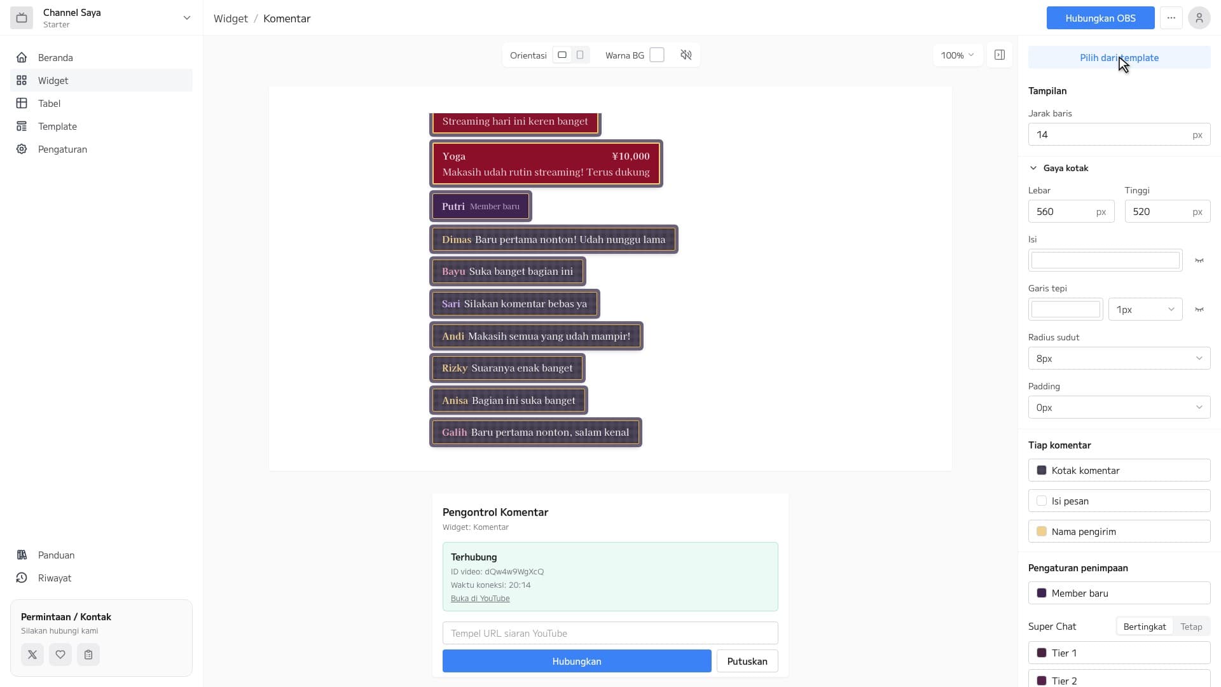Click the clipboard icon in contact card
Screen dimensions: 1221x687
click(x=88, y=655)
